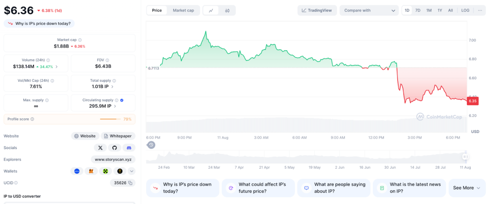Click the Profile score 79% progress bar
Image resolution: width=489 pixels, height=204 pixels.
tap(110, 119)
